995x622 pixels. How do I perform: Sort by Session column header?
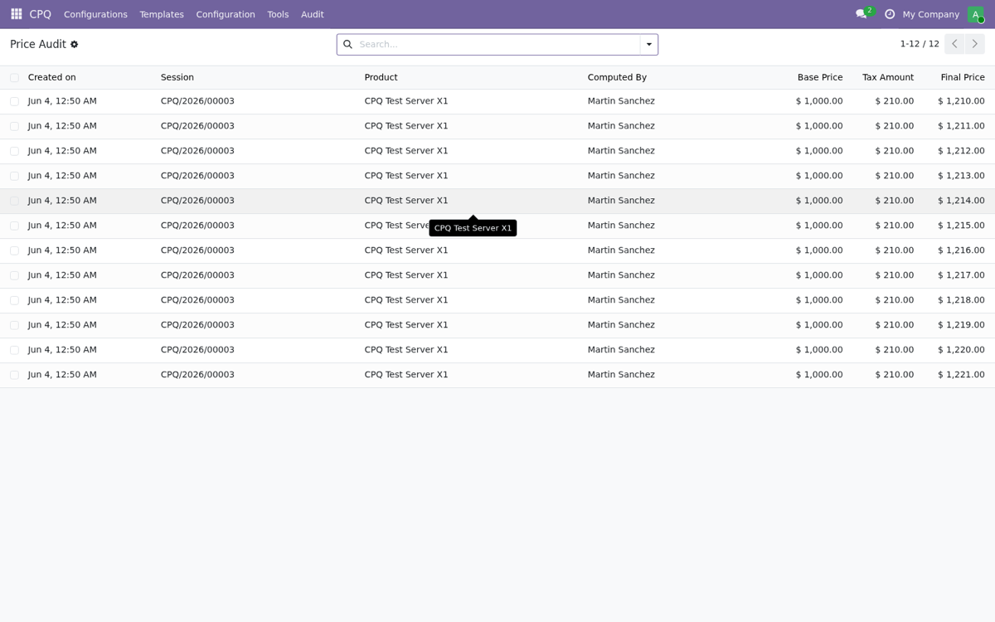click(x=177, y=77)
